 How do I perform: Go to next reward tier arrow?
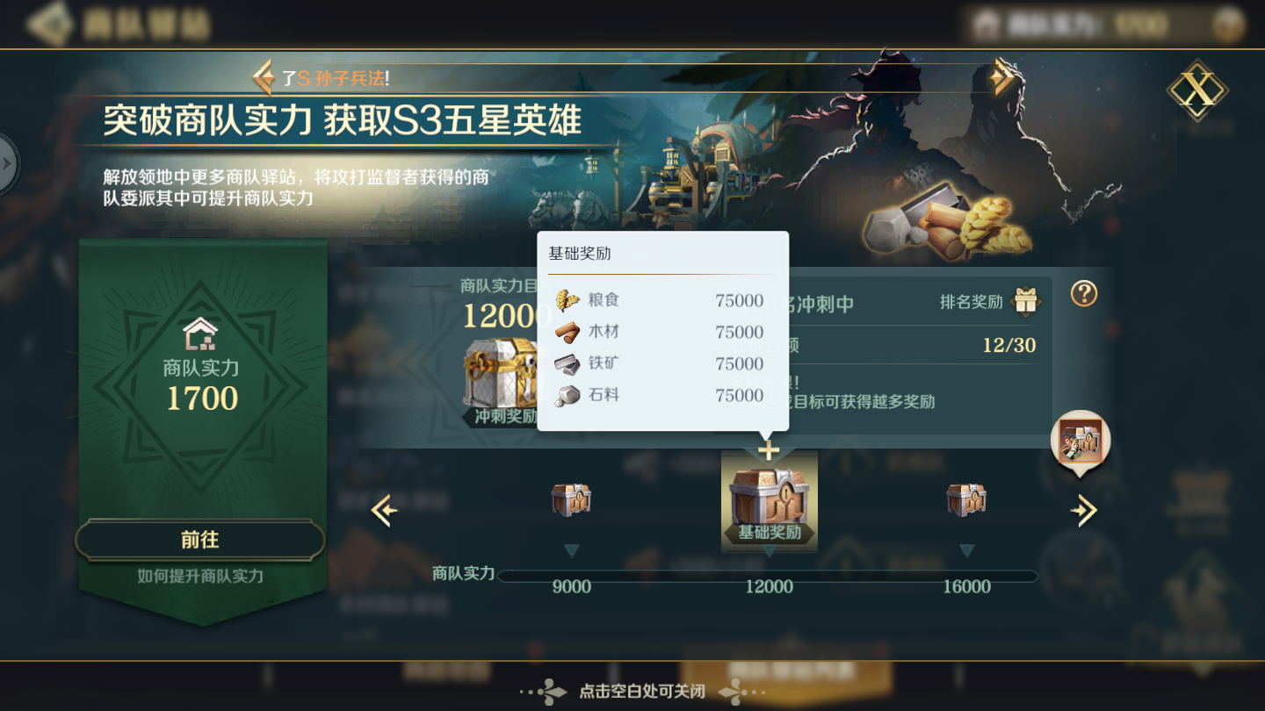(1085, 510)
